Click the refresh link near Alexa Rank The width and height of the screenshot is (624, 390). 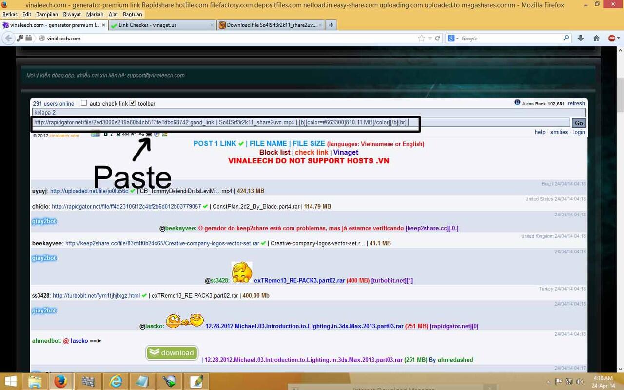576,103
